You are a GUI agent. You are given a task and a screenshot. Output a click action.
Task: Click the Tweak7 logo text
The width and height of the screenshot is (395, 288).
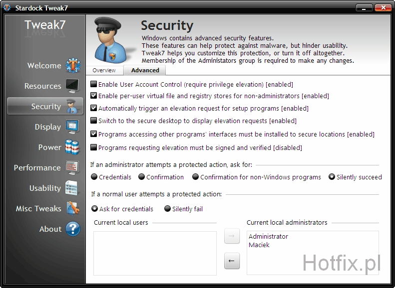click(45, 24)
